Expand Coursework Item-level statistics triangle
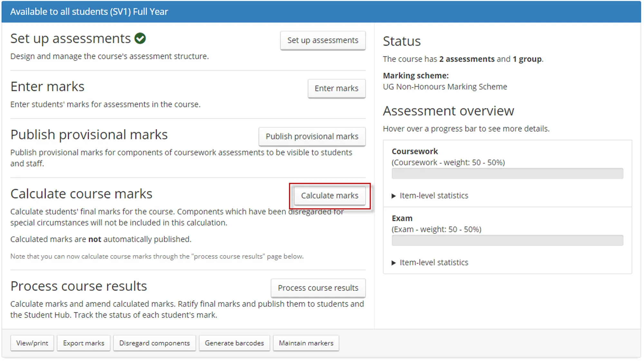Image resolution: width=644 pixels, height=361 pixels. [x=393, y=196]
